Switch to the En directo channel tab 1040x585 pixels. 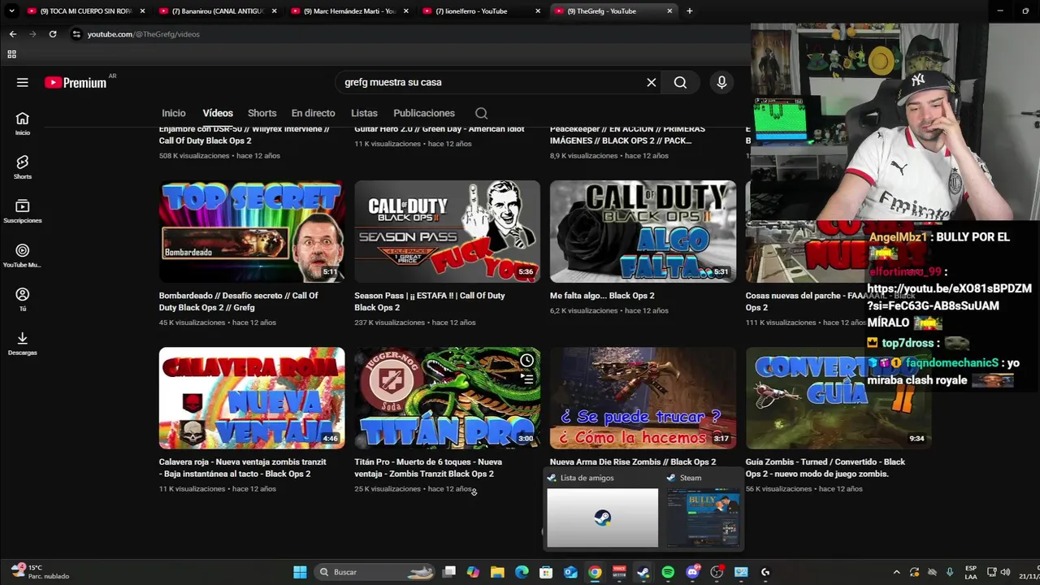pos(313,113)
